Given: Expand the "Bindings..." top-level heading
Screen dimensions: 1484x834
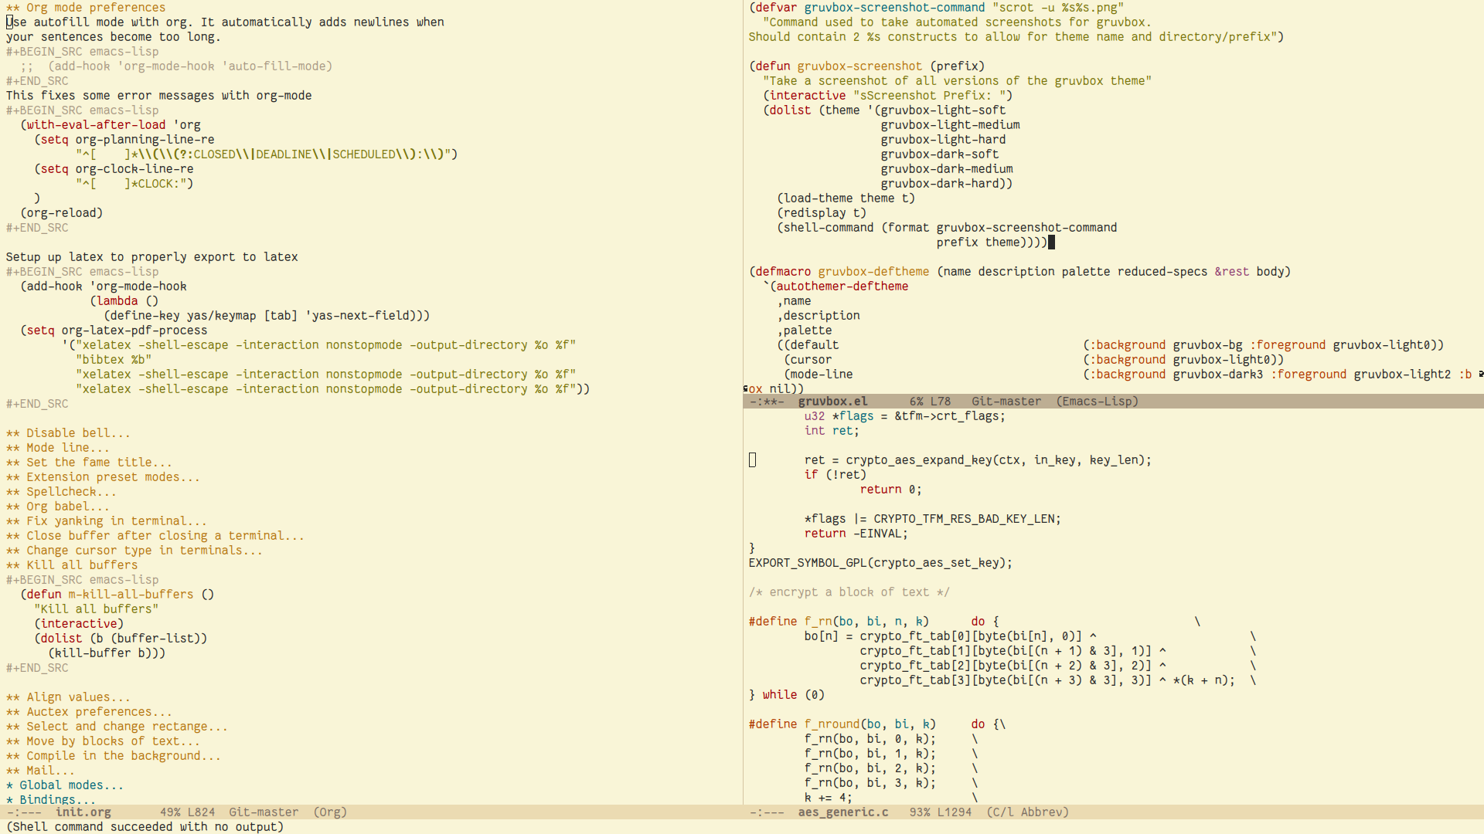Looking at the screenshot, I should (x=57, y=800).
